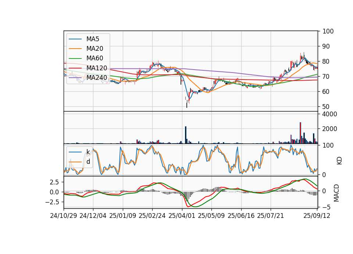Click the price axis value 60
Viewport: 353px width, 254px height.
click(x=326, y=92)
